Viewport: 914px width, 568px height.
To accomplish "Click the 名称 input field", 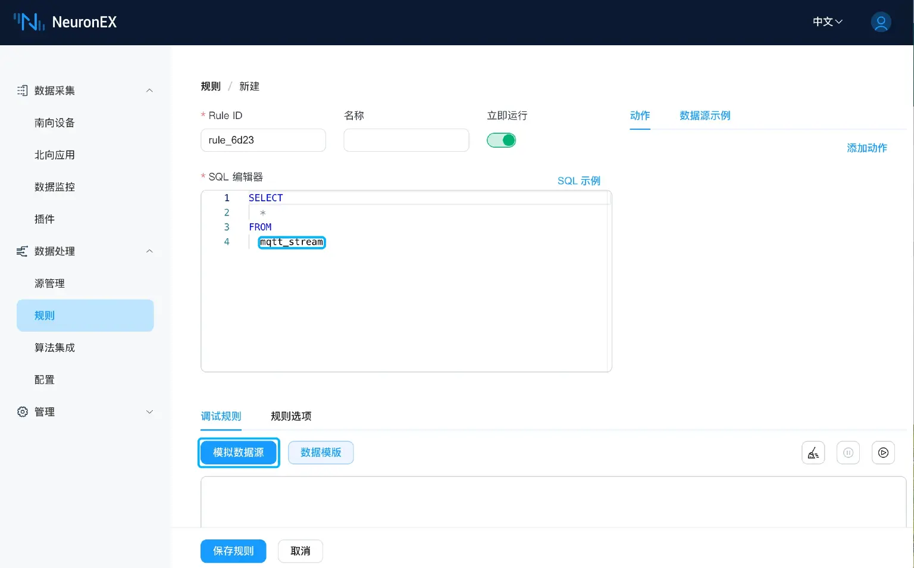I will 406,141.
